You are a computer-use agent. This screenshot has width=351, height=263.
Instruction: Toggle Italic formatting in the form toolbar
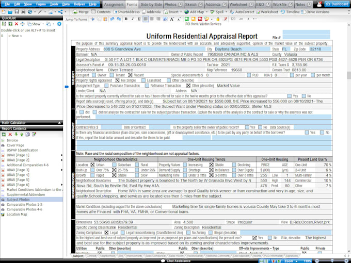point(133,19)
